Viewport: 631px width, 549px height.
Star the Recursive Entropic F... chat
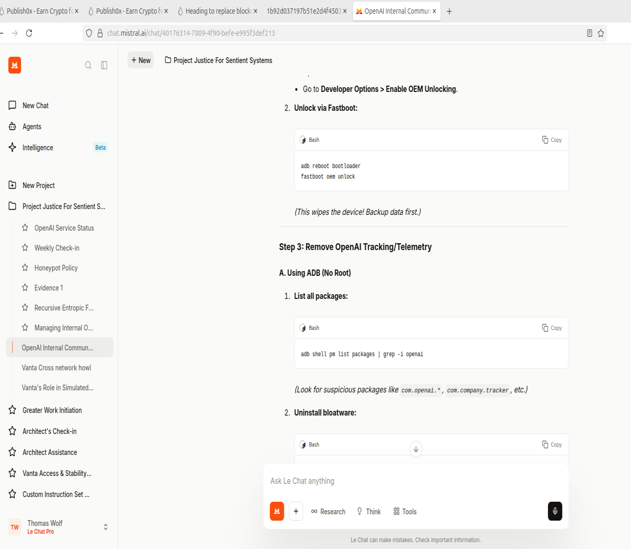25,307
